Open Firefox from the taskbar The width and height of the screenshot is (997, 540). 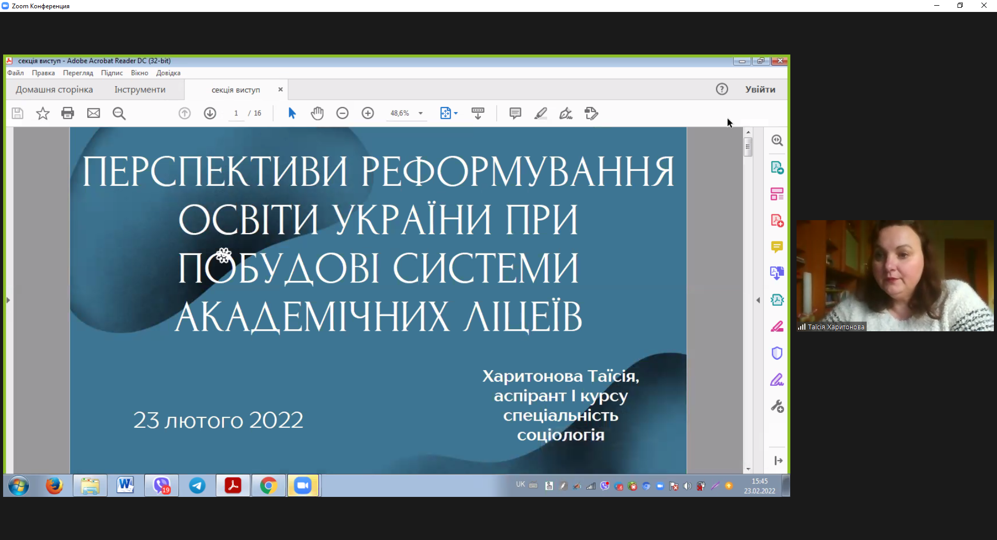click(x=54, y=486)
